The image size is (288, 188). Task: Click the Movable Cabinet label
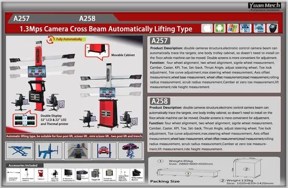pos(123,55)
